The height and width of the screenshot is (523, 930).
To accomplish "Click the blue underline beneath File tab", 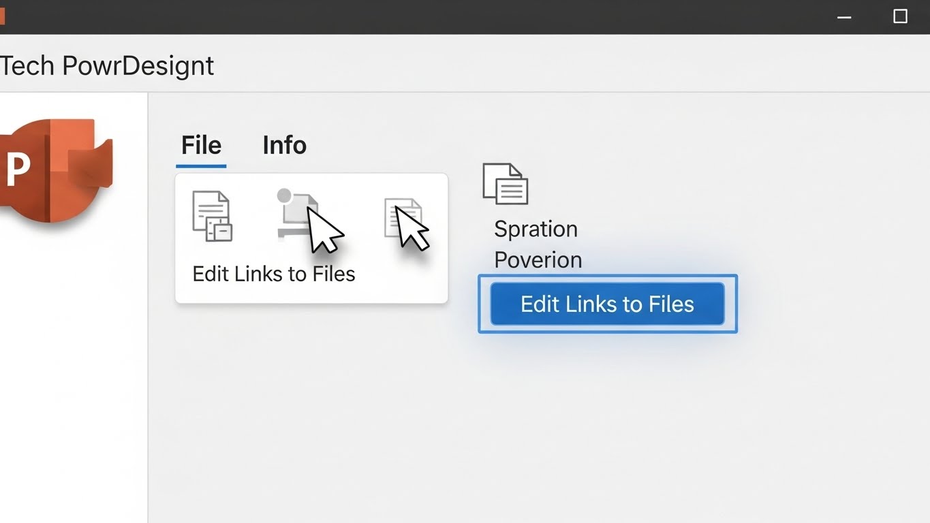I will [201, 165].
